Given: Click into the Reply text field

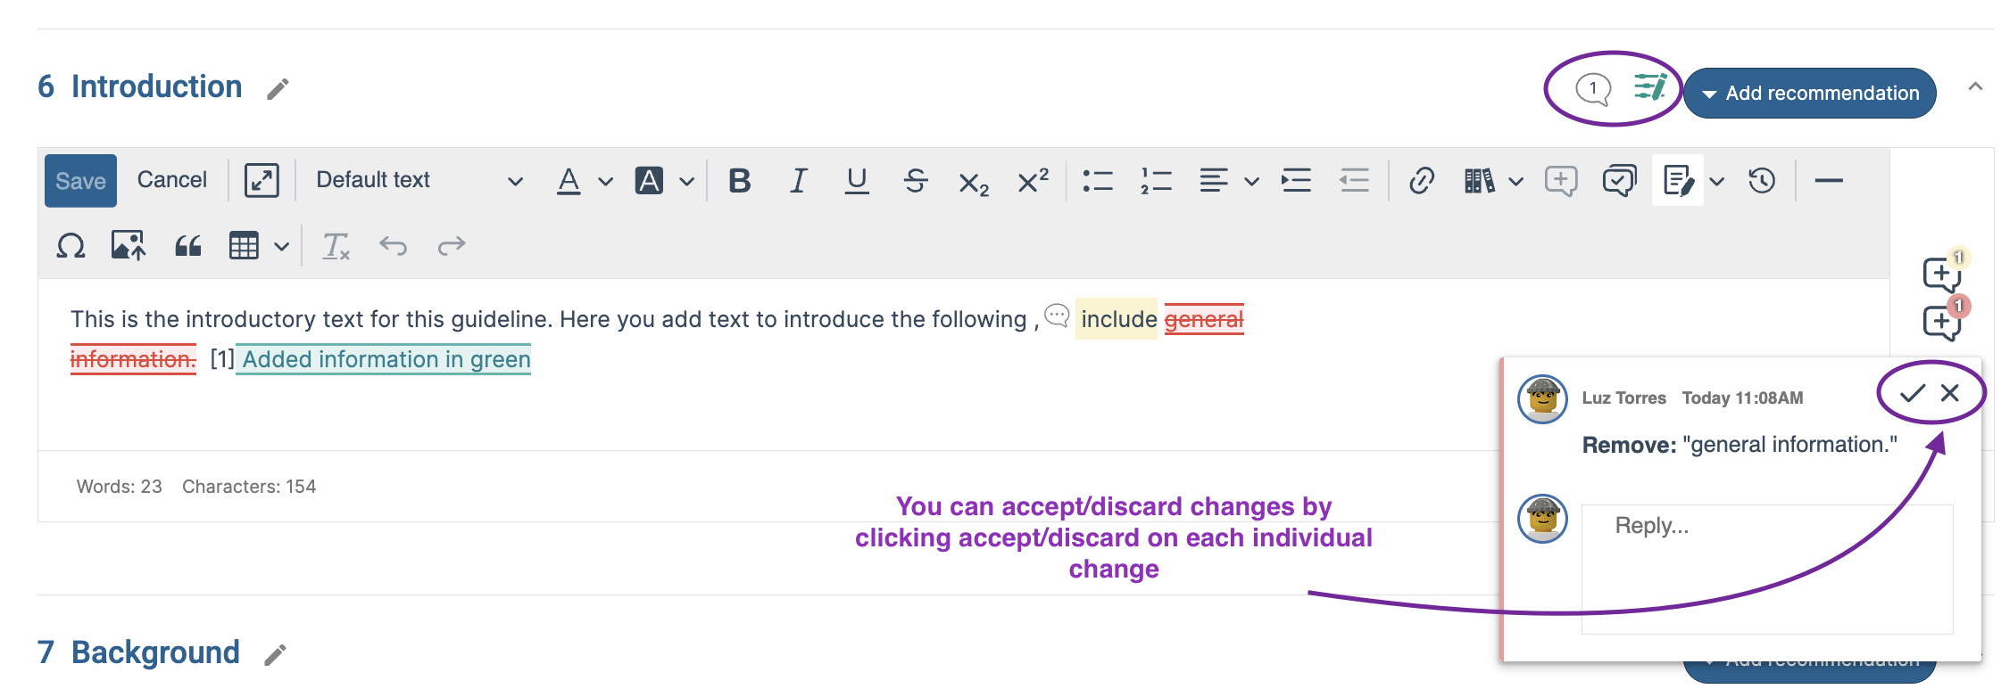Looking at the screenshot, I should click(x=1767, y=569).
